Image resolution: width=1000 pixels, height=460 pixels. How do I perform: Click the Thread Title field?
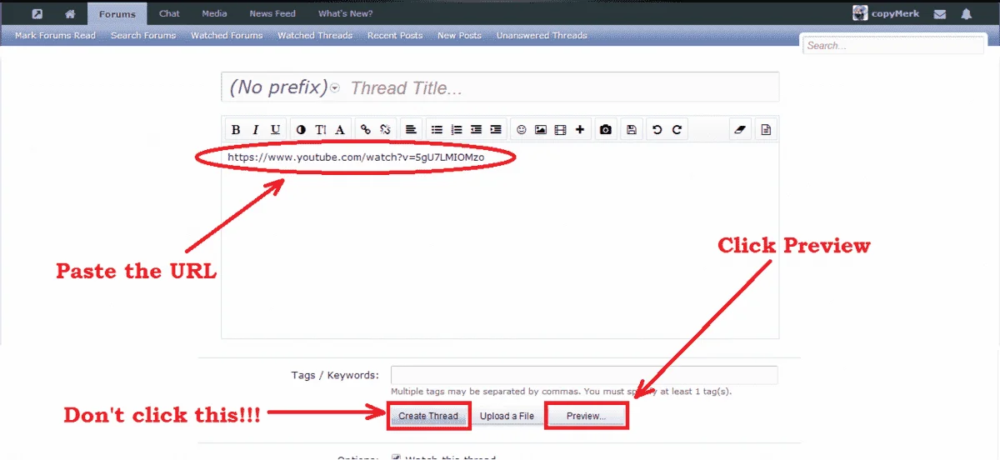click(562, 87)
